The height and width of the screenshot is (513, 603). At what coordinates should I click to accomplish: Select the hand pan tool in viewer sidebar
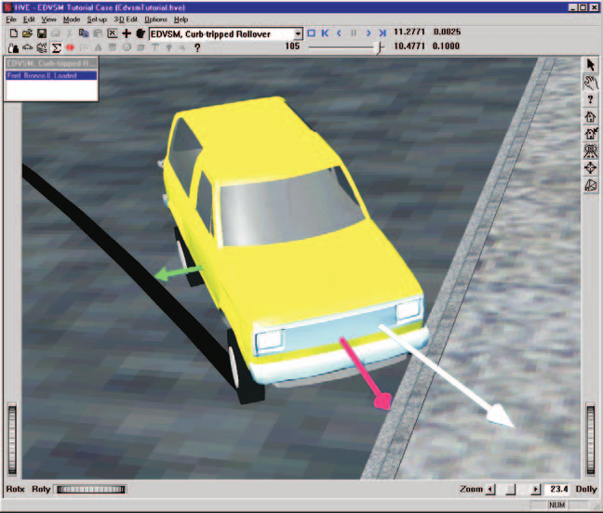click(x=591, y=82)
